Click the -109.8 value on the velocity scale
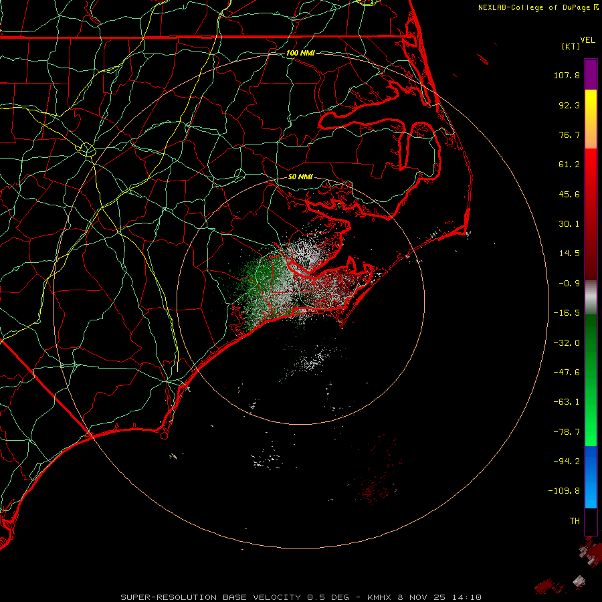Screen dimensions: 602x602 (x=564, y=491)
